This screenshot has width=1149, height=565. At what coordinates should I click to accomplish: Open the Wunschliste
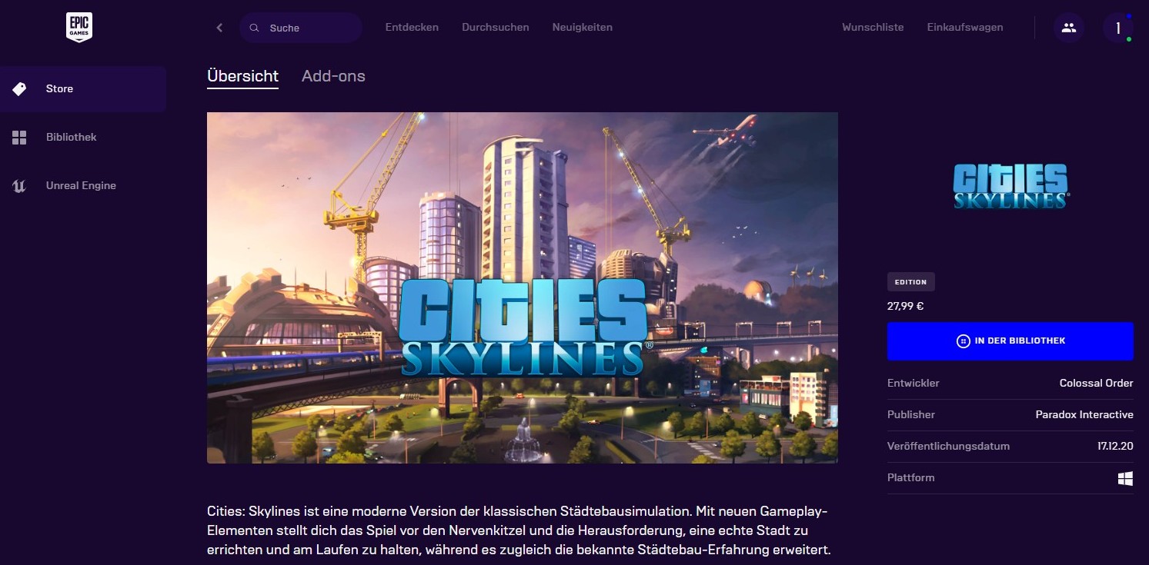pos(873,28)
